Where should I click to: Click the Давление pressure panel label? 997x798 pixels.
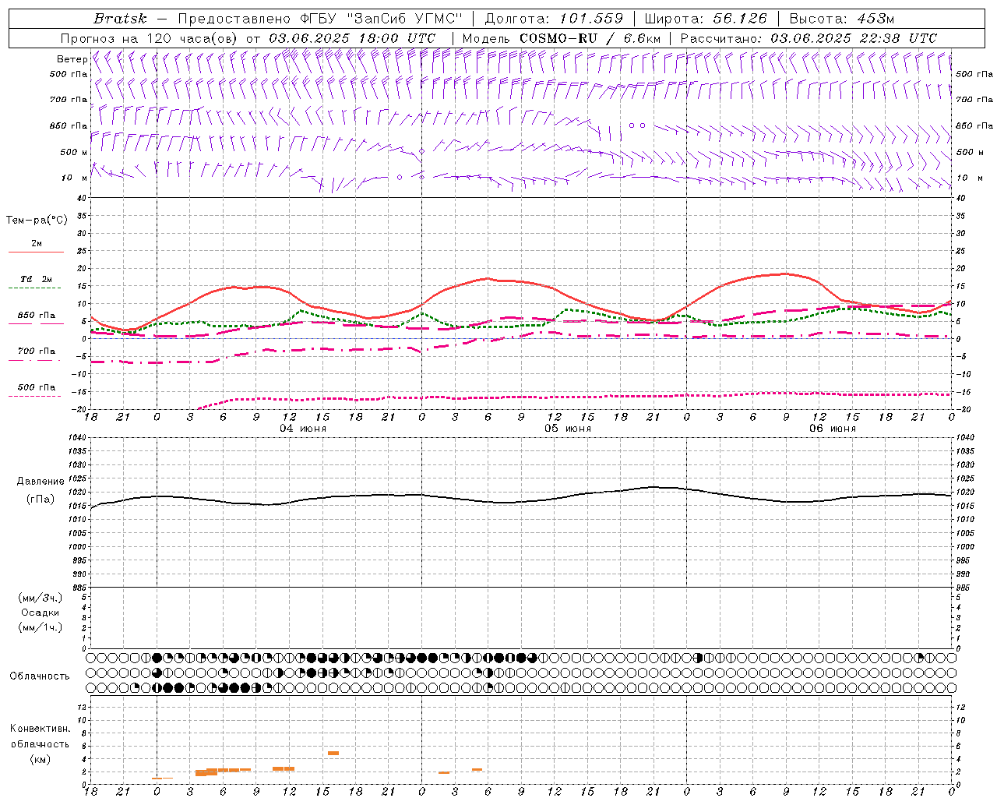pos(41,482)
